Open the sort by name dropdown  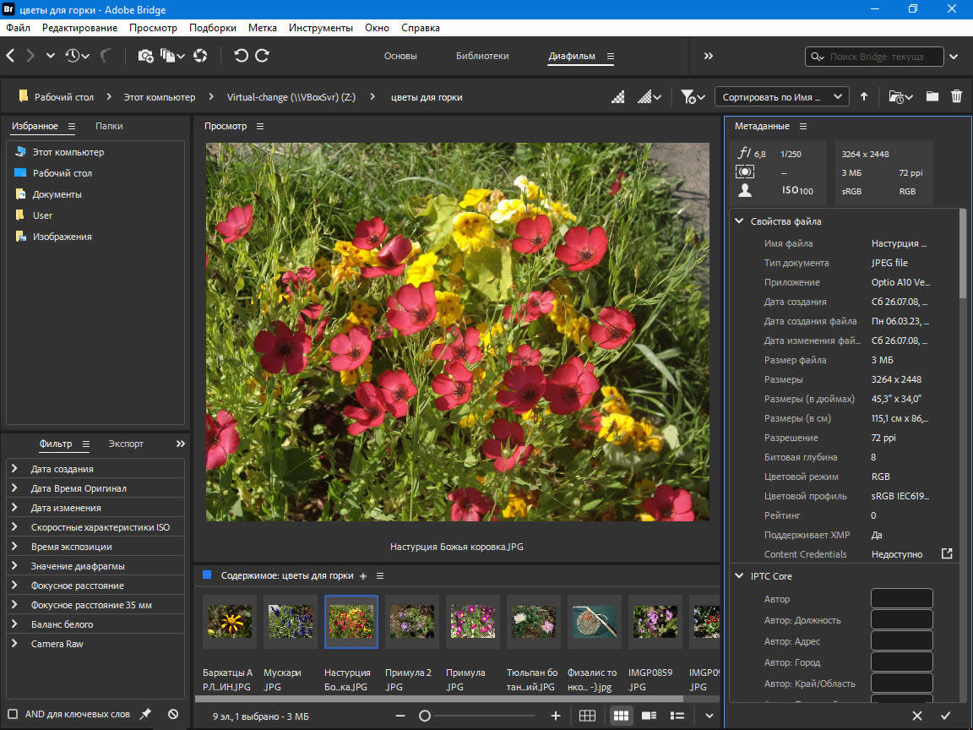[781, 96]
